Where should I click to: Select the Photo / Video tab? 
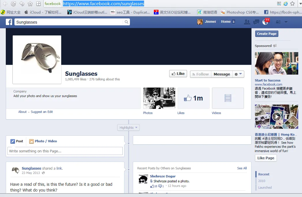pyautogui.click(x=43, y=141)
